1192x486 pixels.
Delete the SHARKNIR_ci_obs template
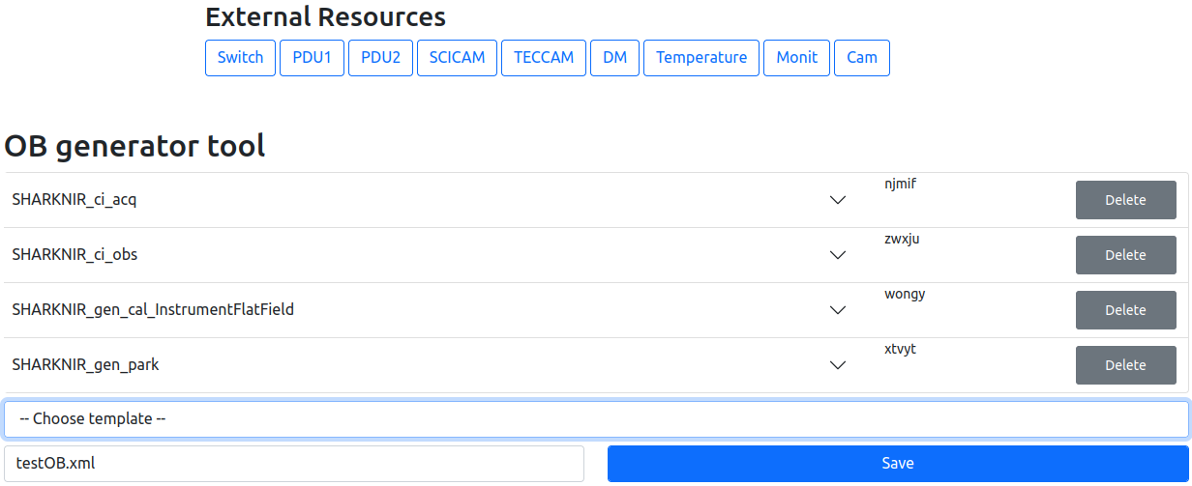1125,255
